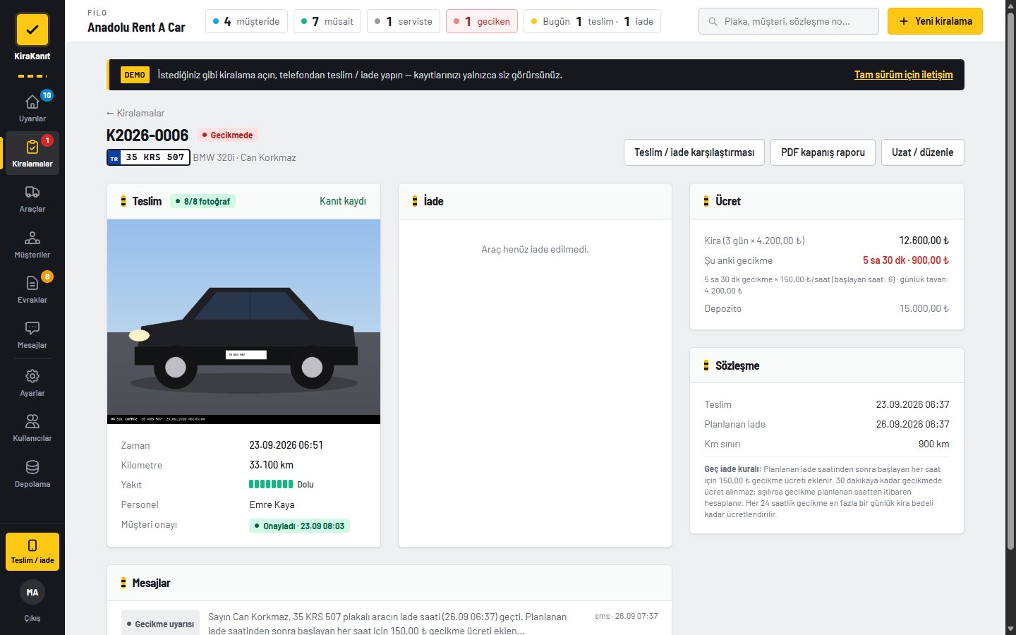
Task: Click the Uzat / düzenle button
Action: (x=922, y=152)
